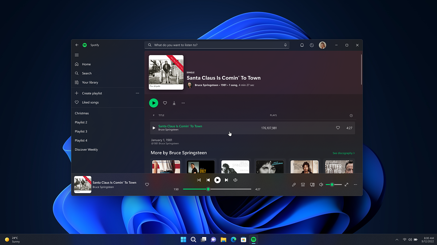
Task: Open Discover Weekly playlist
Action: click(86, 150)
